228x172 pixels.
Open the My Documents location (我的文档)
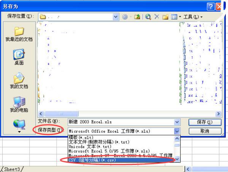19,81
